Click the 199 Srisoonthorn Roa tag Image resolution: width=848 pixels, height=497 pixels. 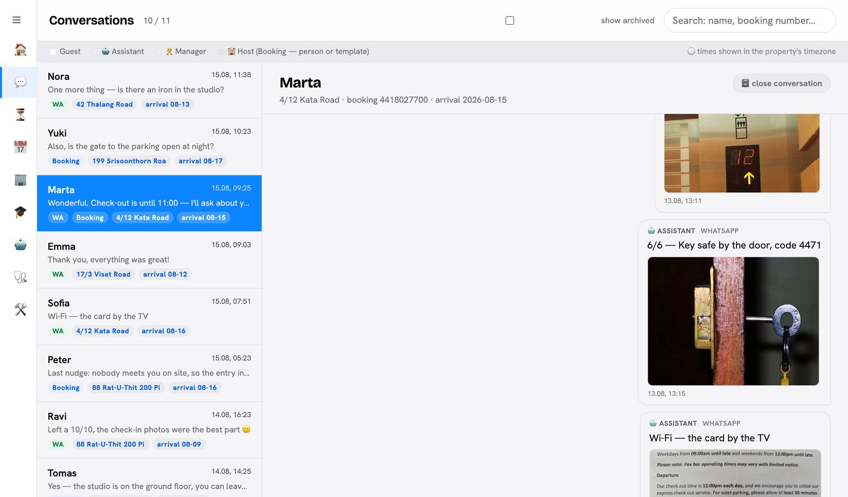coord(129,161)
